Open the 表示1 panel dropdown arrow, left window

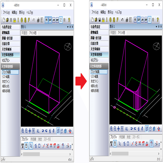(x=68, y=27)
